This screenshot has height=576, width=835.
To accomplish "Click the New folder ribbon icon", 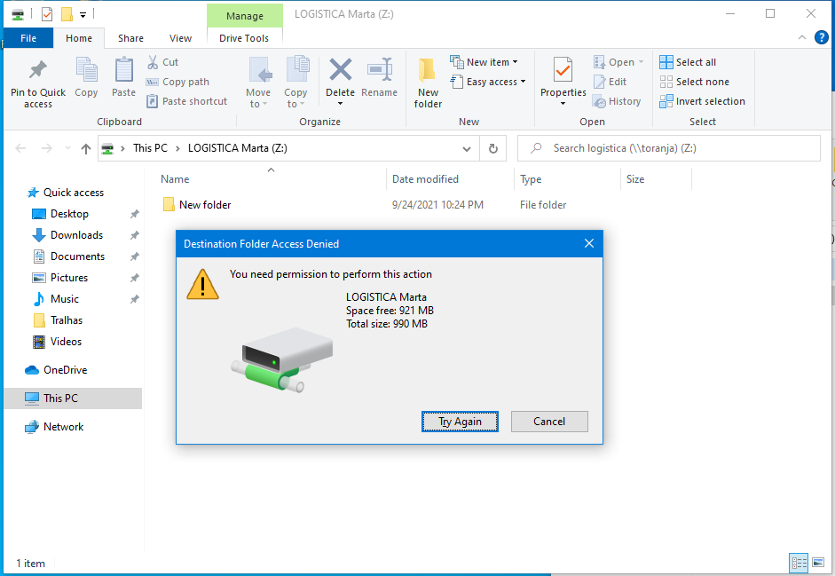I will 428,71.
